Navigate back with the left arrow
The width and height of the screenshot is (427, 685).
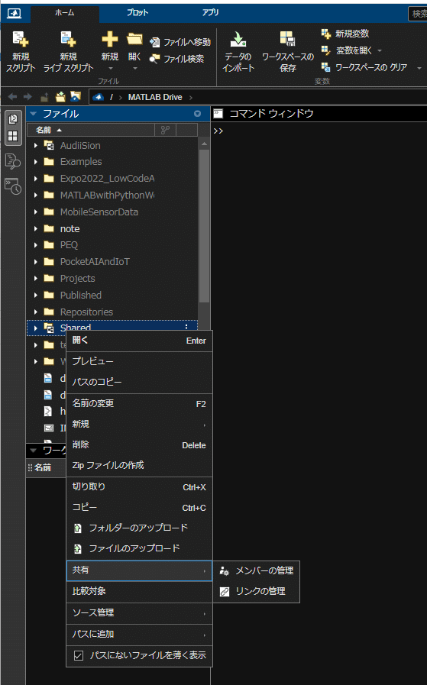[x=12, y=96]
